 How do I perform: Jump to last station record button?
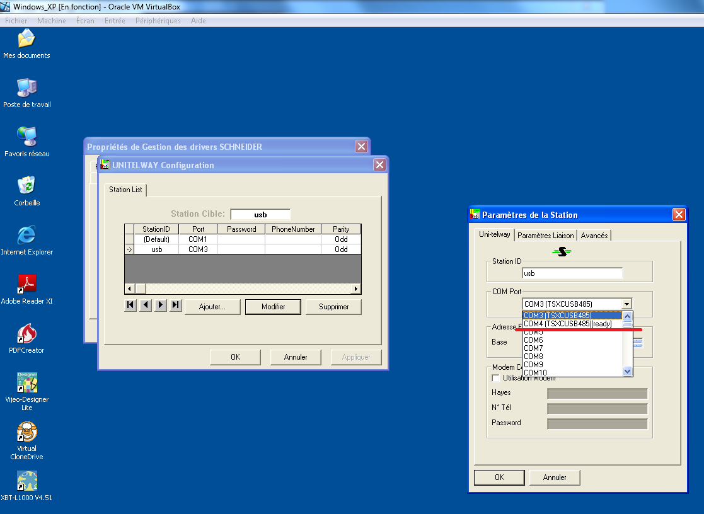(176, 306)
